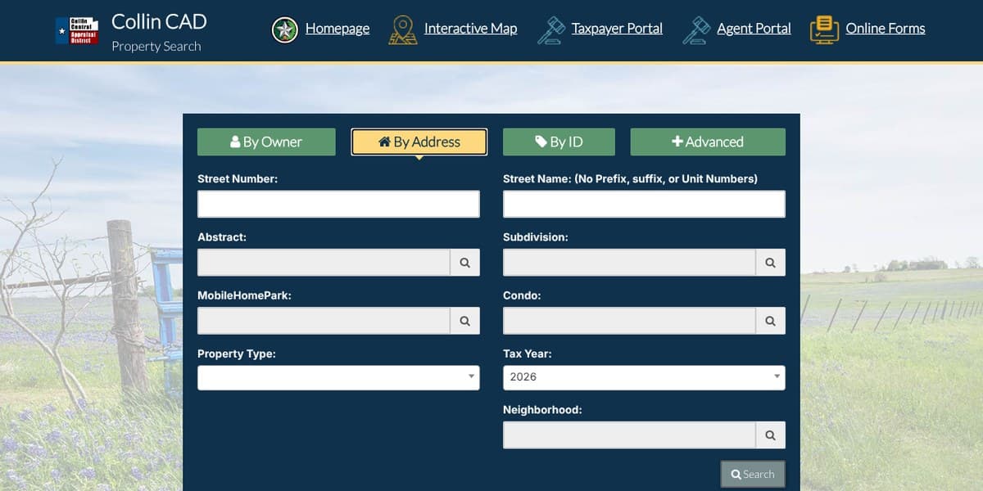Click the Subdivision text field
The height and width of the screenshot is (491, 983).
(x=629, y=263)
